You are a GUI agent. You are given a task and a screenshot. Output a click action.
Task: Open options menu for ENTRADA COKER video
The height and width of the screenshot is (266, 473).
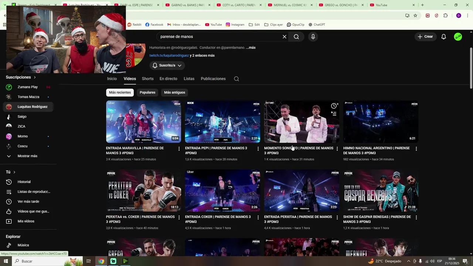coord(258,218)
